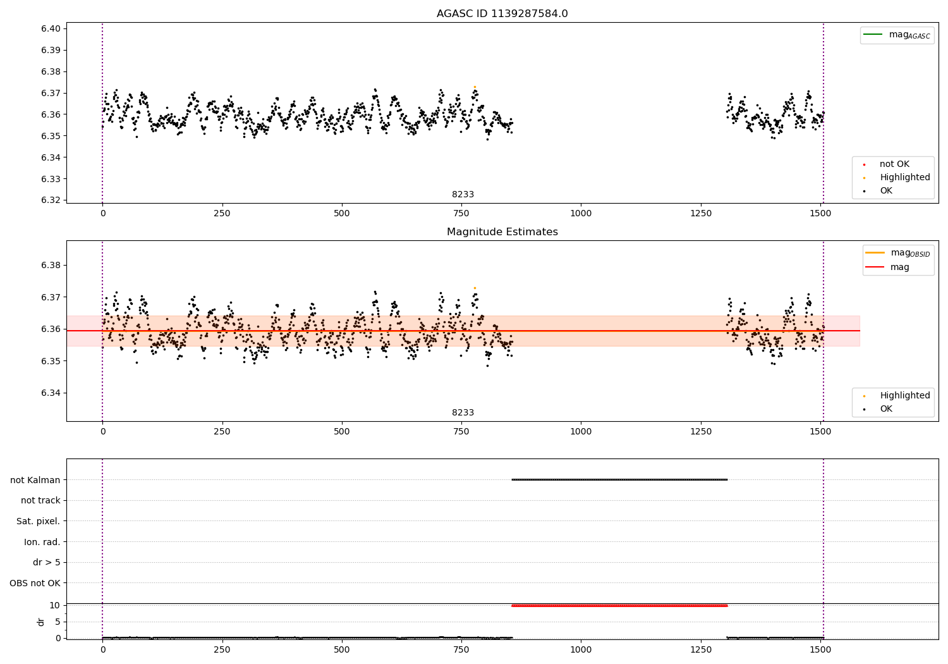Screen dimensions: 948x664
Task: Click the 1500 x-axis tick in bottom plot
Action: click(x=820, y=649)
